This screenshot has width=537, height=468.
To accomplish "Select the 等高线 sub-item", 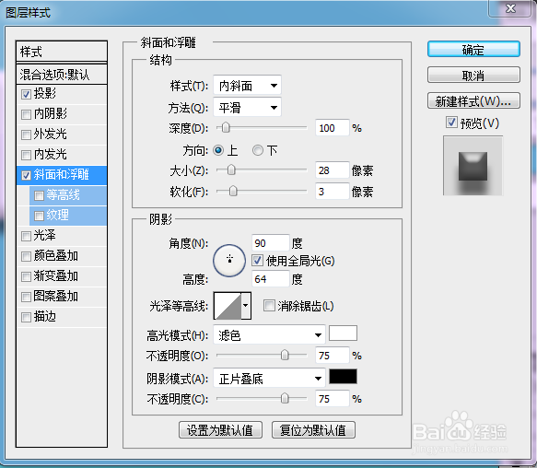I will (68, 195).
